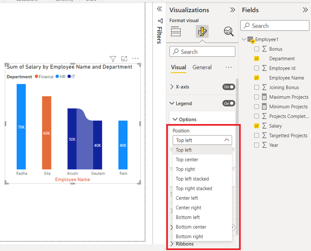Uncheck the Department field checkbox

coord(256,58)
